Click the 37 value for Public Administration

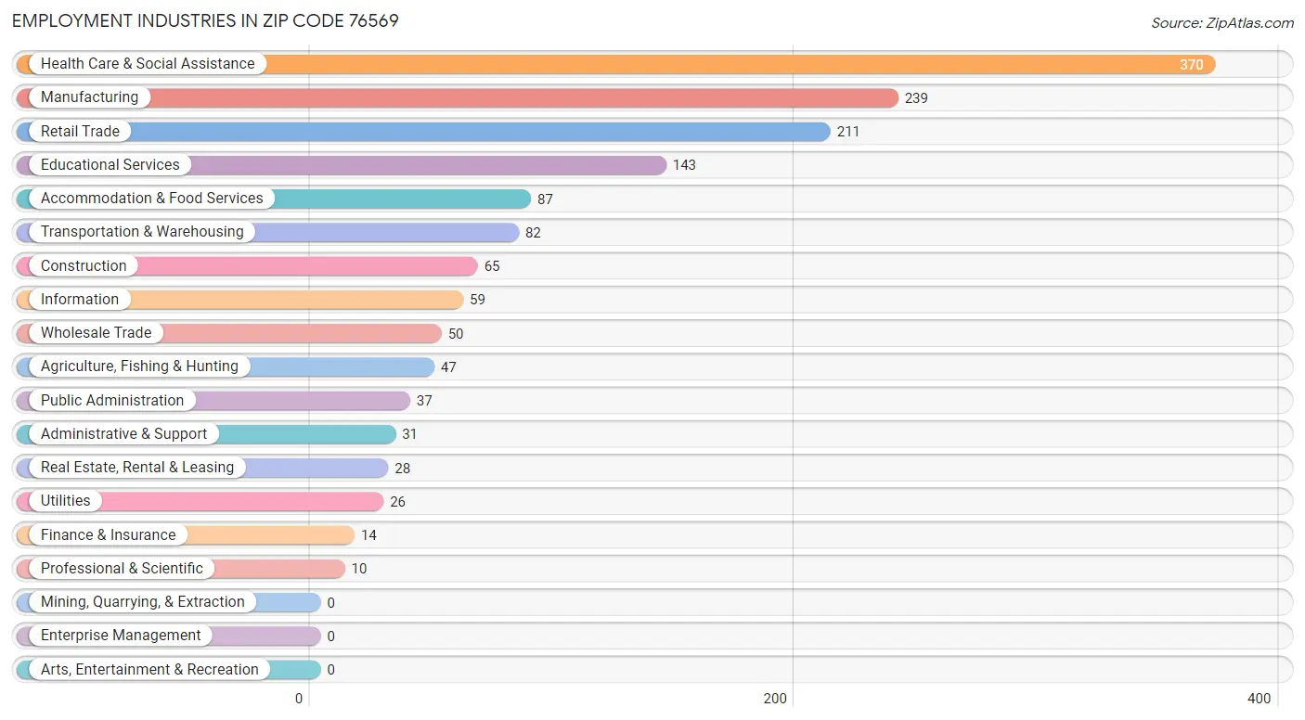pos(424,401)
